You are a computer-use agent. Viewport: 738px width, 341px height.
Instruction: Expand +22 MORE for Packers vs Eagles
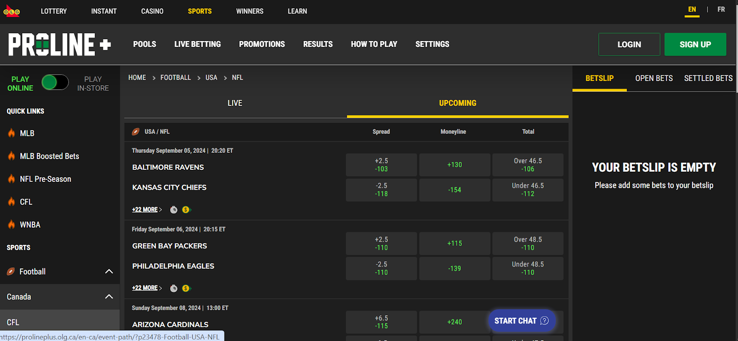tap(147, 288)
